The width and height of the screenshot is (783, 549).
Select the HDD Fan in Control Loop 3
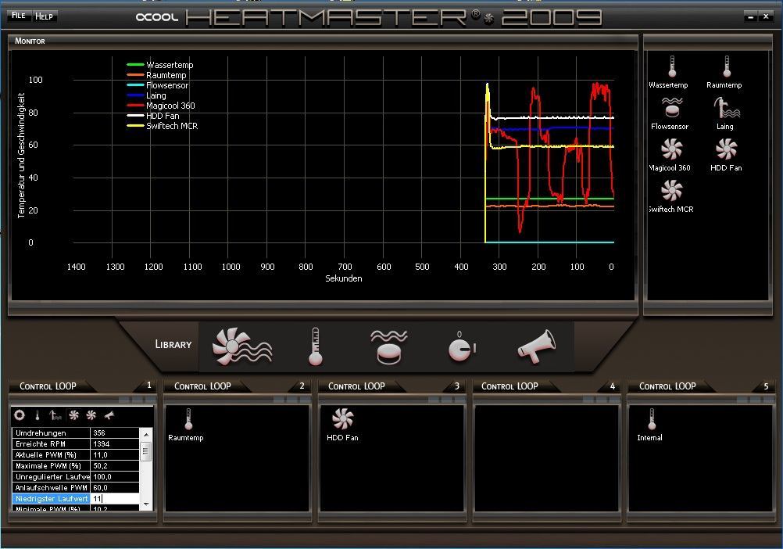tap(342, 425)
